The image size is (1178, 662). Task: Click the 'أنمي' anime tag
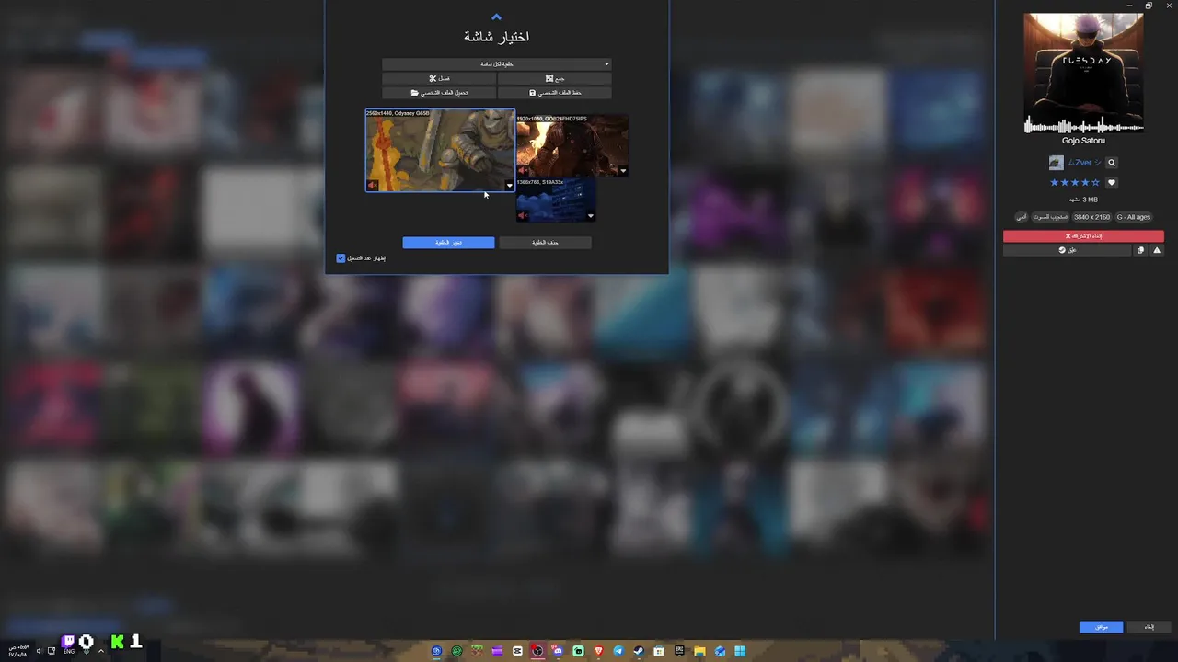(1022, 217)
